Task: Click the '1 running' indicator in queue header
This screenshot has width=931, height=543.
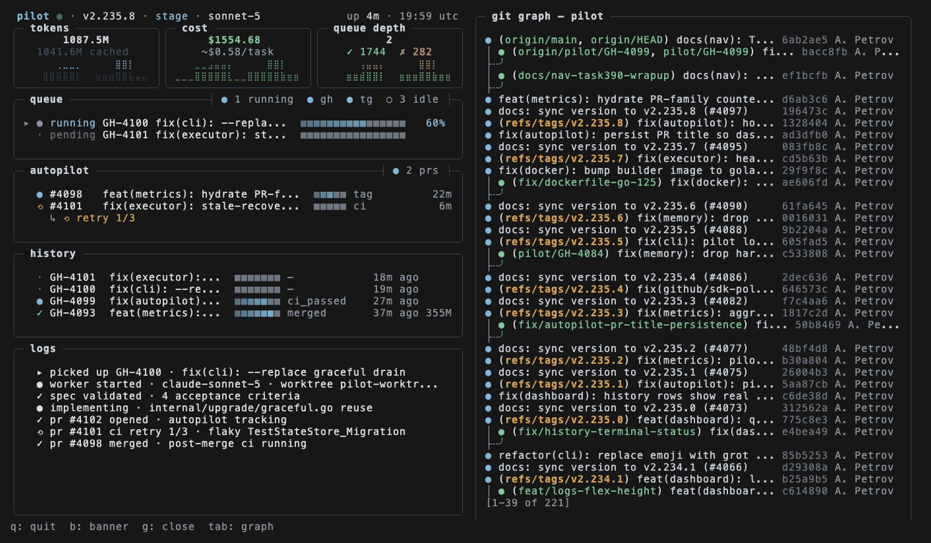Action: [x=257, y=100]
